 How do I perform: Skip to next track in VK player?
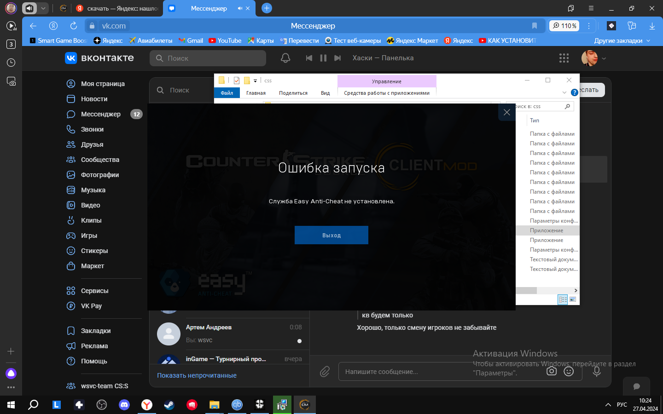tap(337, 58)
